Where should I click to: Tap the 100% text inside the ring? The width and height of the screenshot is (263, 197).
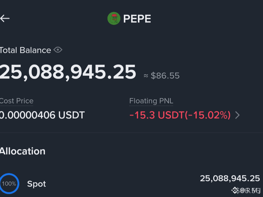click(x=9, y=184)
